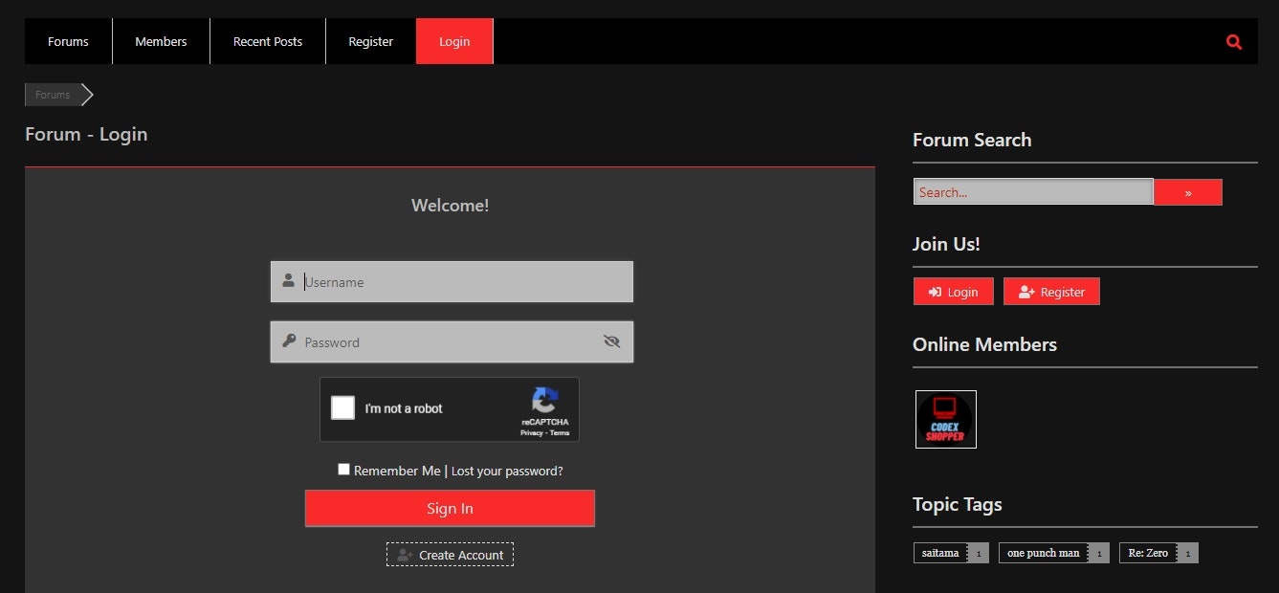Click the magnifying glass search icon in navbar

coord(1233,41)
